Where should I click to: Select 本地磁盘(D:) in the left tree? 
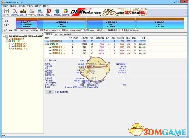coord(20,44)
